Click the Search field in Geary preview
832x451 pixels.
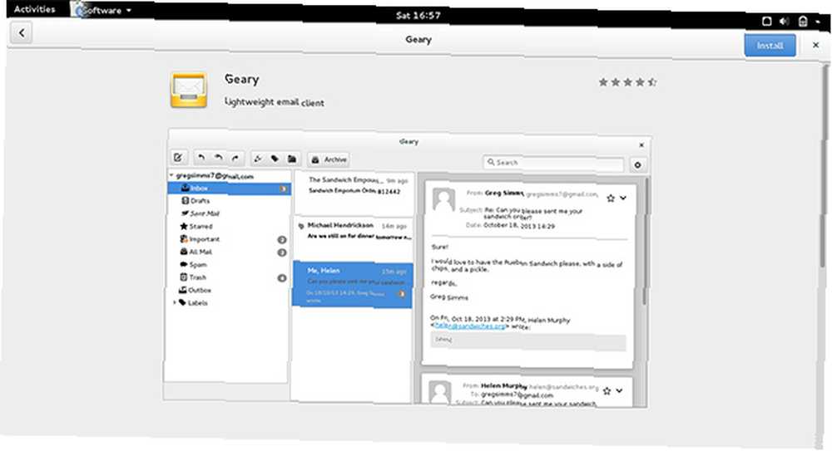tap(553, 163)
